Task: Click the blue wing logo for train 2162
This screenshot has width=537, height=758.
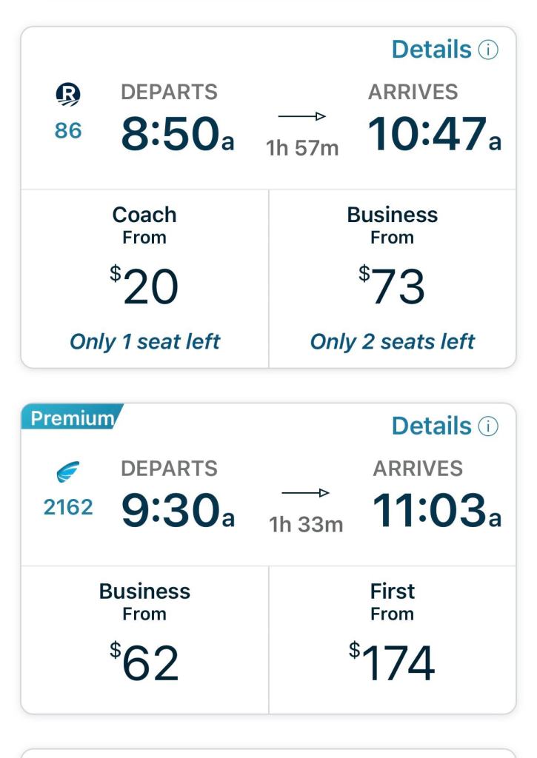Action: click(69, 472)
